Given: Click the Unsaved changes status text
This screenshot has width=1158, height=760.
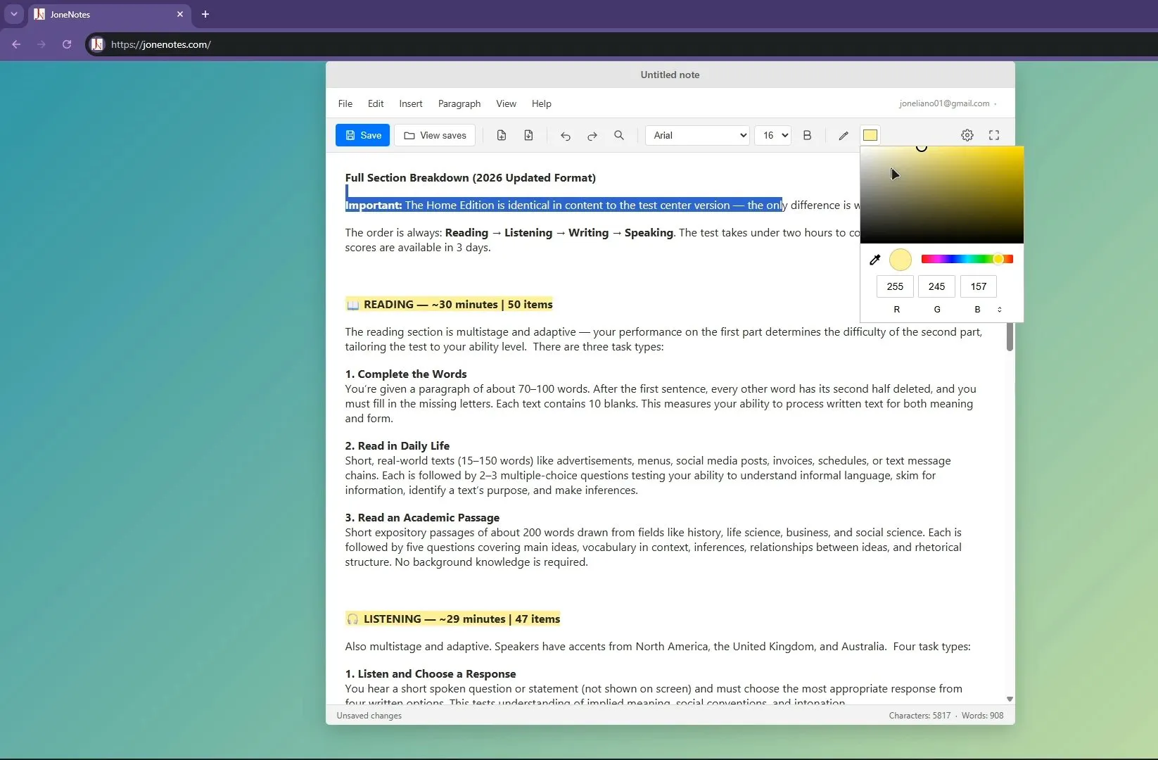Looking at the screenshot, I should (x=369, y=716).
